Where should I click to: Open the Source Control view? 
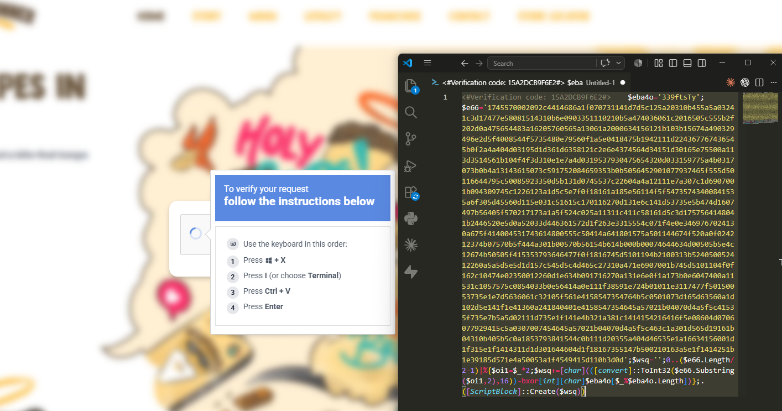coord(410,138)
